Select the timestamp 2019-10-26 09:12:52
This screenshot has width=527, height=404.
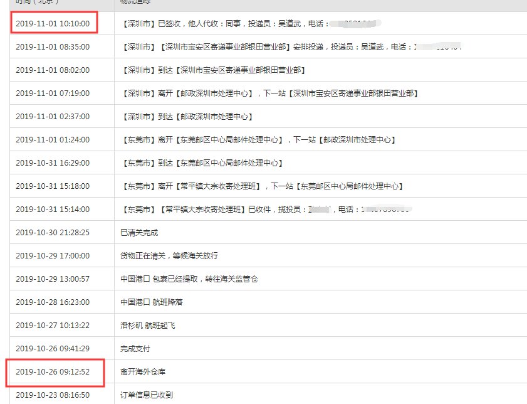pyautogui.click(x=53, y=372)
